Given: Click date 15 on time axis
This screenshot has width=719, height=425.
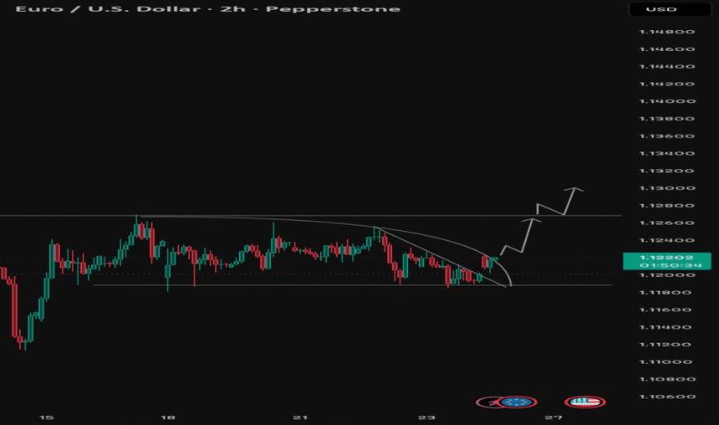Looking at the screenshot, I should (46, 417).
